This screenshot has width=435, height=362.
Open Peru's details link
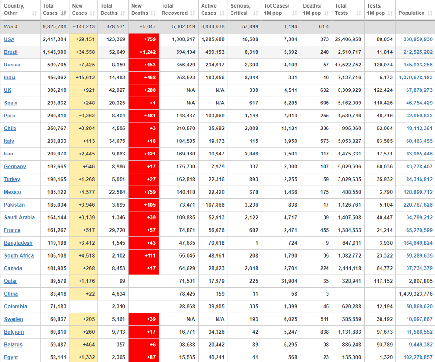[10, 116]
